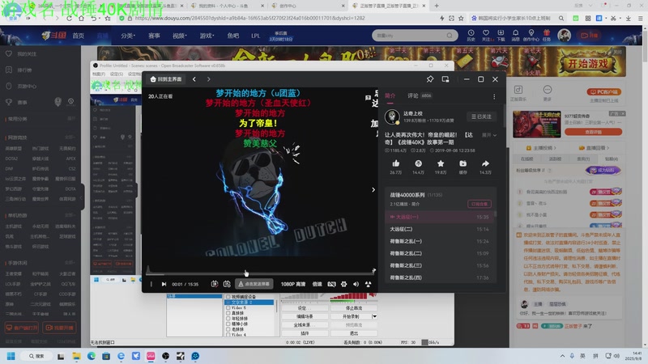This screenshot has width=648, height=364.
Task: Favorite the video with the star
Action: pyautogui.click(x=441, y=163)
